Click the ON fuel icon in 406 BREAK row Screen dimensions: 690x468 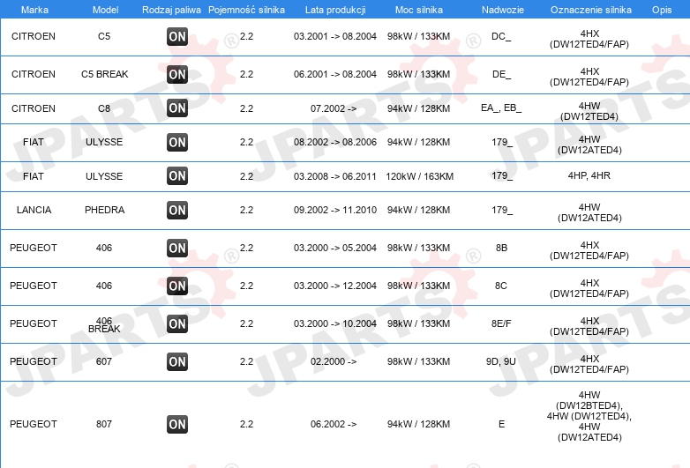[177, 323]
